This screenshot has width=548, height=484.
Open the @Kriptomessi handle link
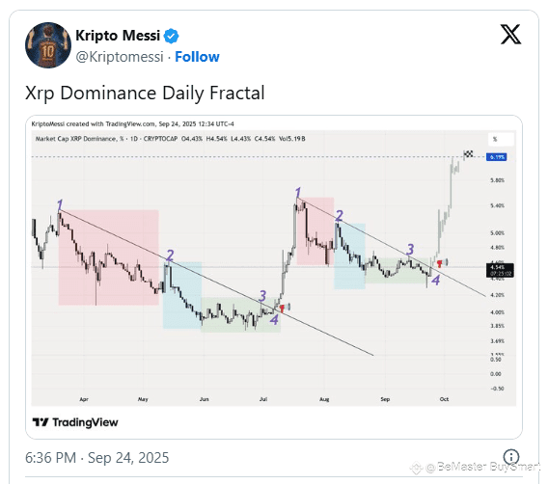coord(120,57)
